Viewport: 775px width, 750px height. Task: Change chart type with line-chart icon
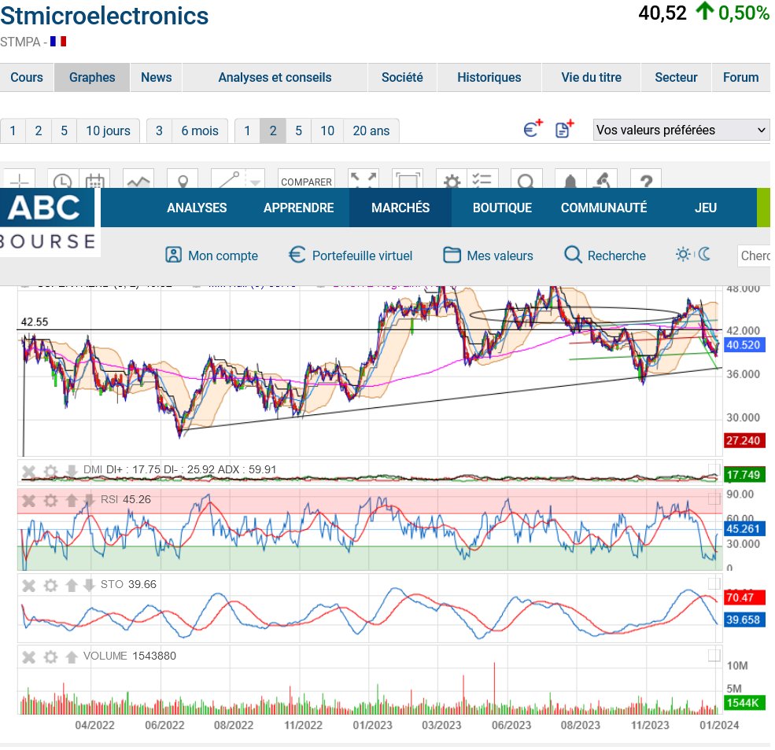[138, 180]
